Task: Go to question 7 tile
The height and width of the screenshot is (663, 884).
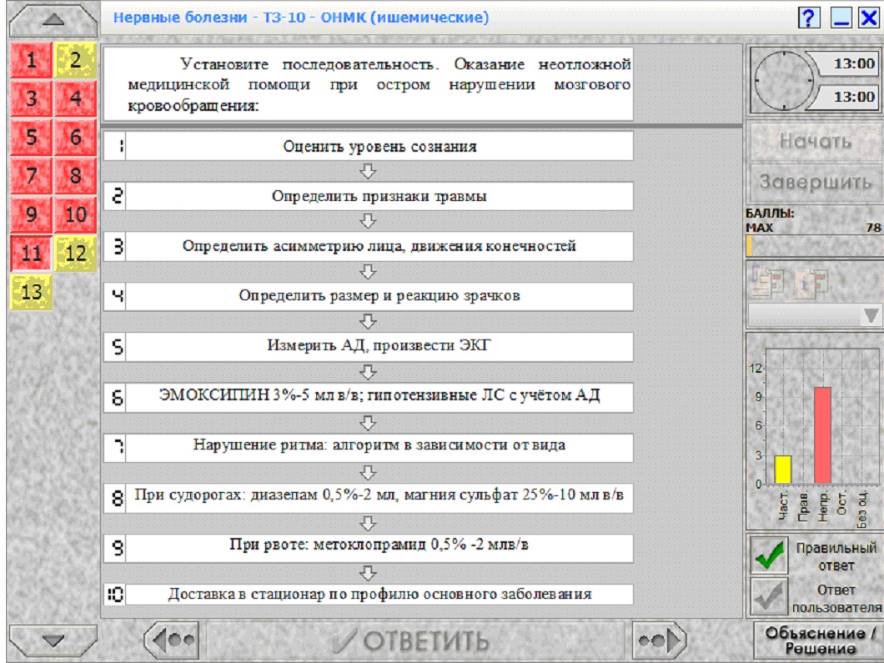Action: pos(32,176)
